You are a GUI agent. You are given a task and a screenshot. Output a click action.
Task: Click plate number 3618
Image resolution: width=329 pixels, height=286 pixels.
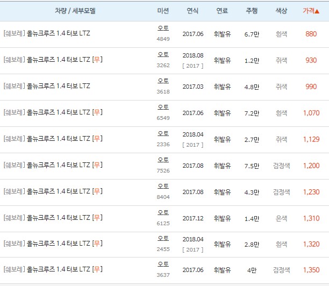point(163,92)
